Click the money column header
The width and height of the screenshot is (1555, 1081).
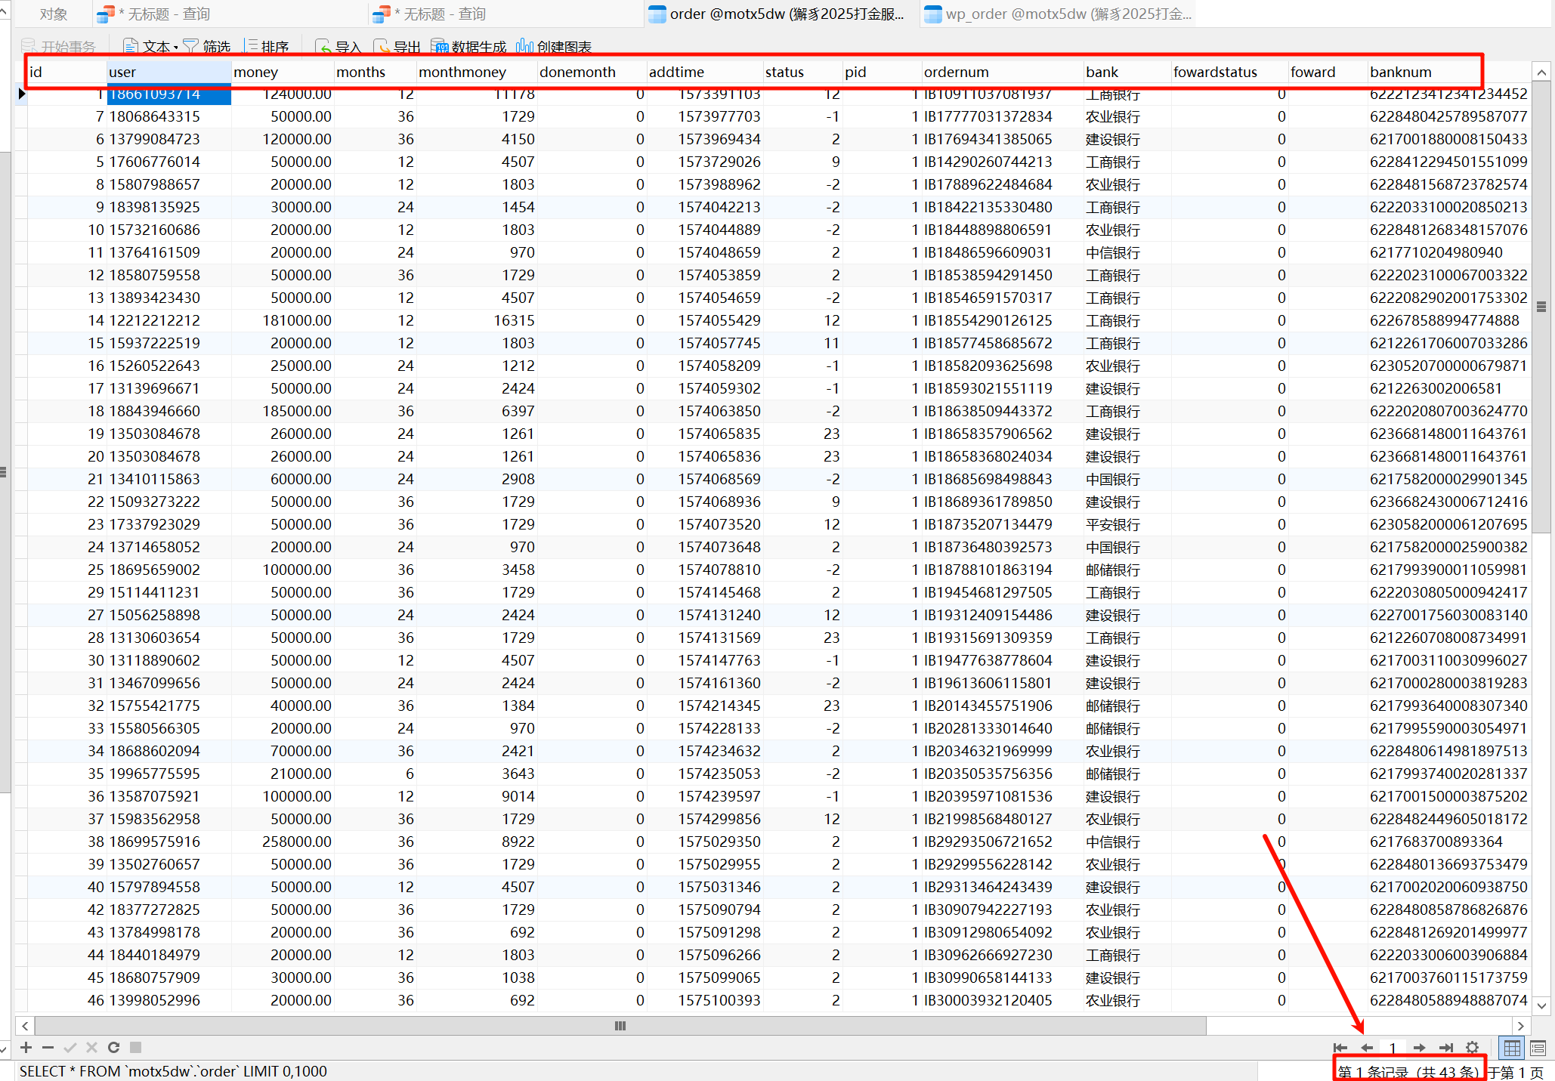point(281,73)
